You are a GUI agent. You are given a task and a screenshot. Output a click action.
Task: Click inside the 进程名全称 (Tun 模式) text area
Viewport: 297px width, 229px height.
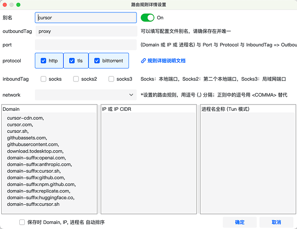pos(248,163)
